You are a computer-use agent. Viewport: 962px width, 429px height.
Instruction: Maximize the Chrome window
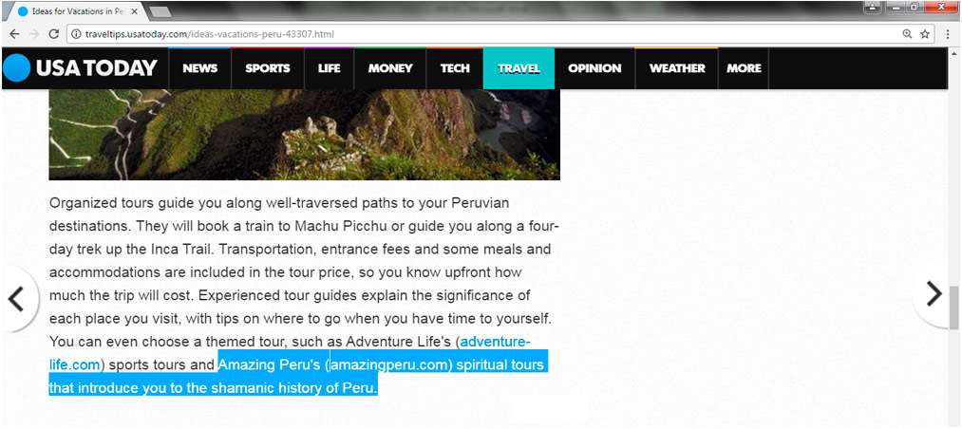pyautogui.click(x=915, y=7)
